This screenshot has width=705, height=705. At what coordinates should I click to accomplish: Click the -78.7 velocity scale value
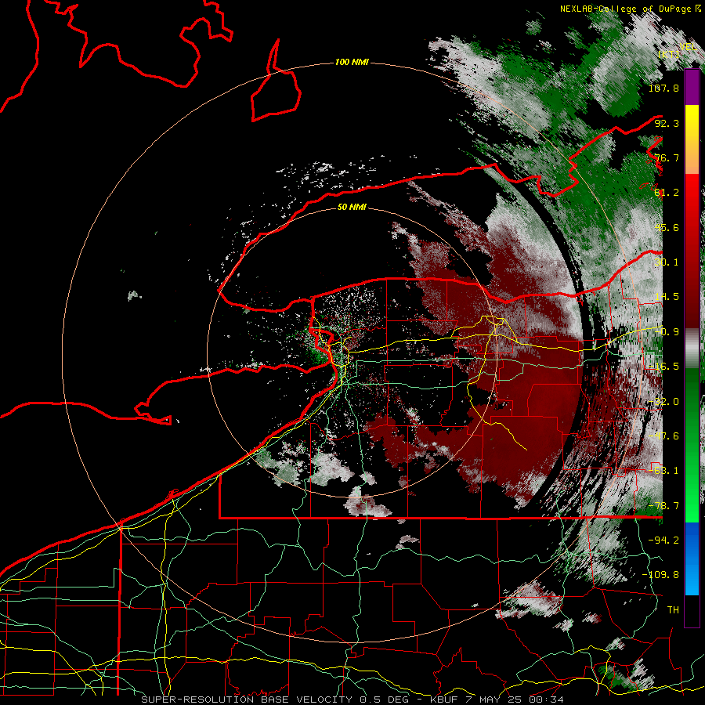pos(663,506)
